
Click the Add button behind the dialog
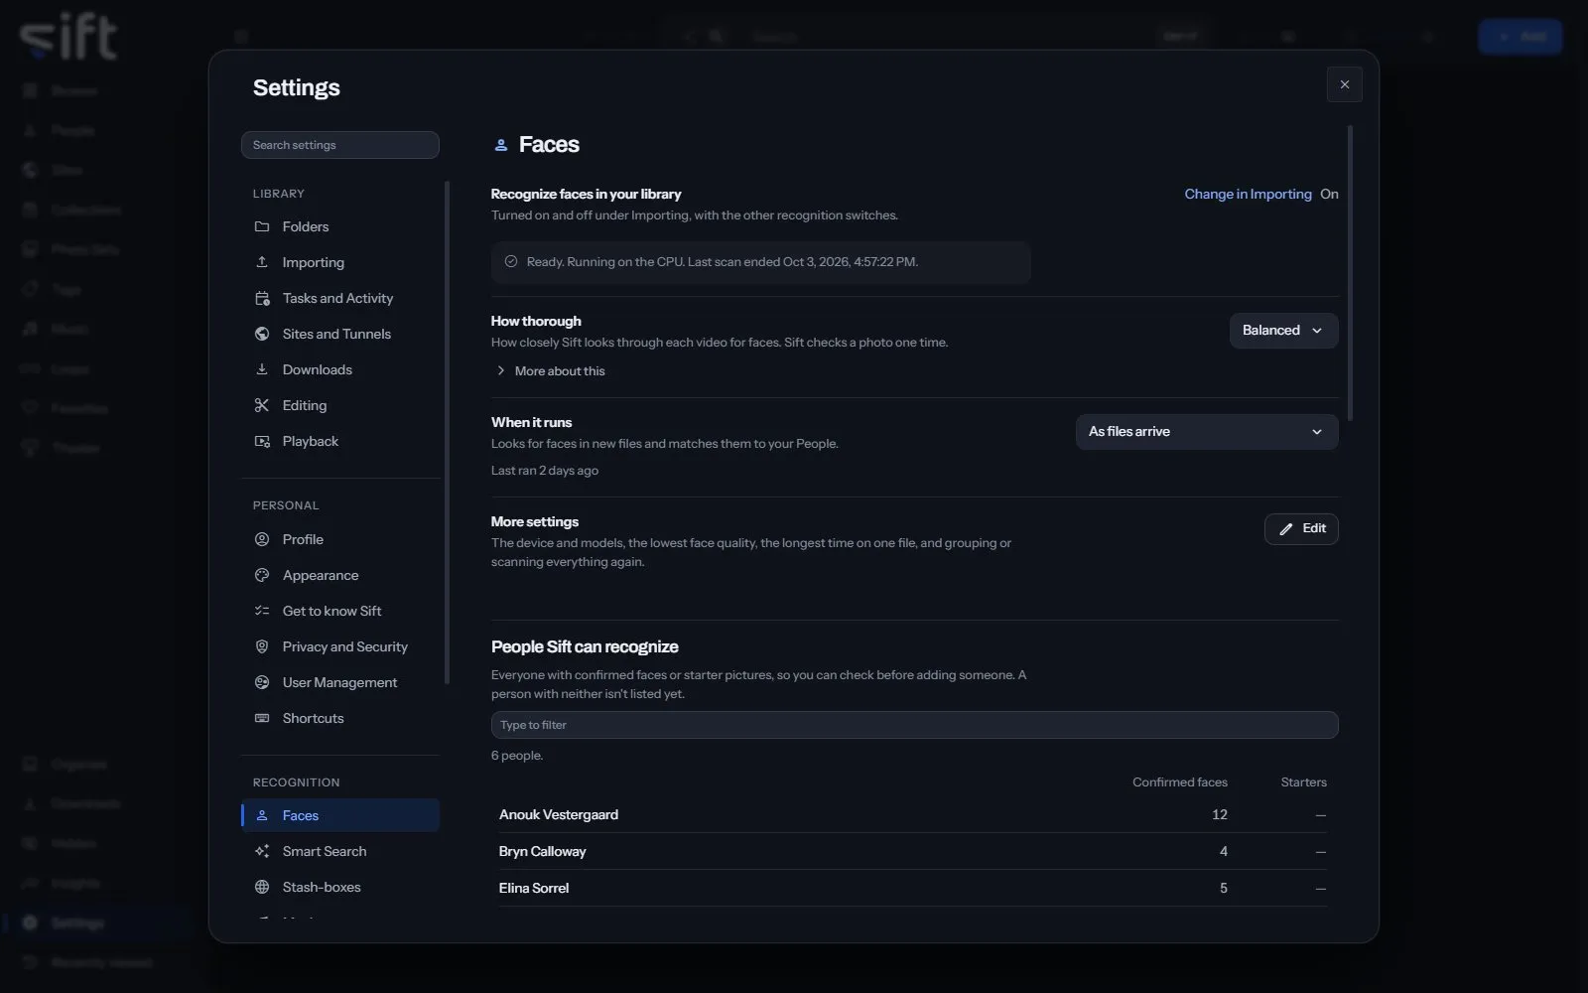pyautogui.click(x=1521, y=37)
